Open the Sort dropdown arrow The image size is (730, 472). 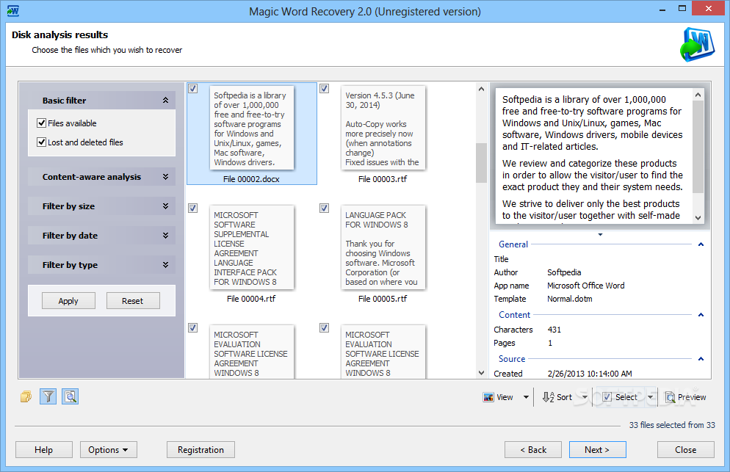(585, 397)
